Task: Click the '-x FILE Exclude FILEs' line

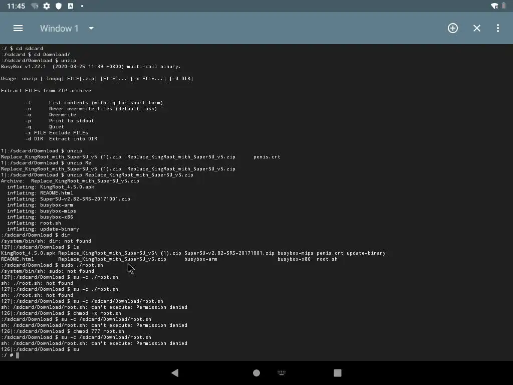Action: (x=56, y=132)
